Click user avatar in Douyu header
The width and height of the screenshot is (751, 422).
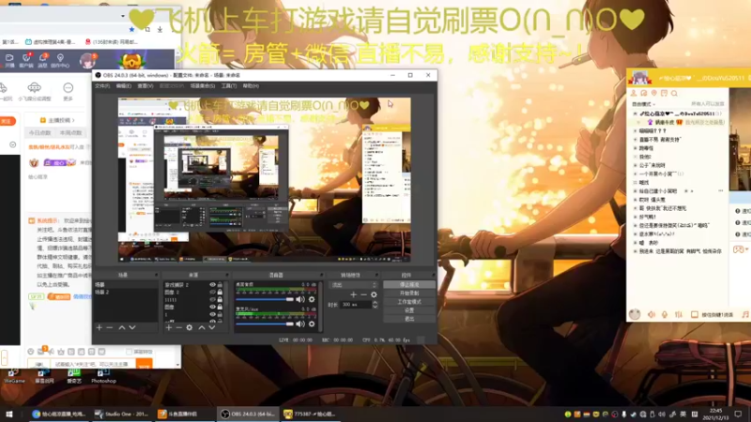pos(87,60)
